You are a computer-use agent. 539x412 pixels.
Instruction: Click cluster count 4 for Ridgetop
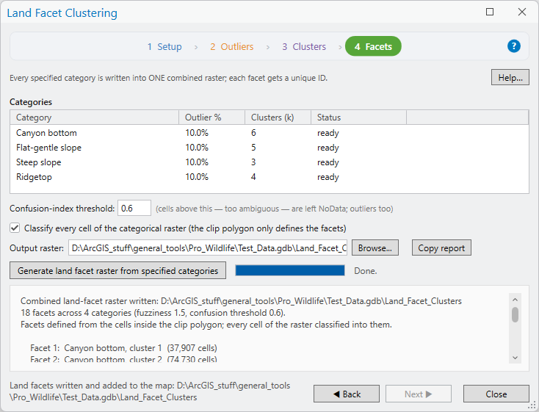253,177
